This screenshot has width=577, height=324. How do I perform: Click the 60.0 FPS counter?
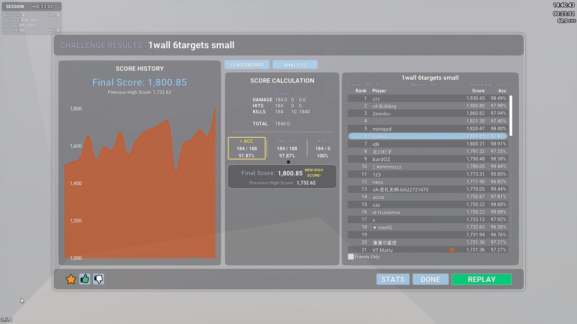pyautogui.click(x=566, y=21)
